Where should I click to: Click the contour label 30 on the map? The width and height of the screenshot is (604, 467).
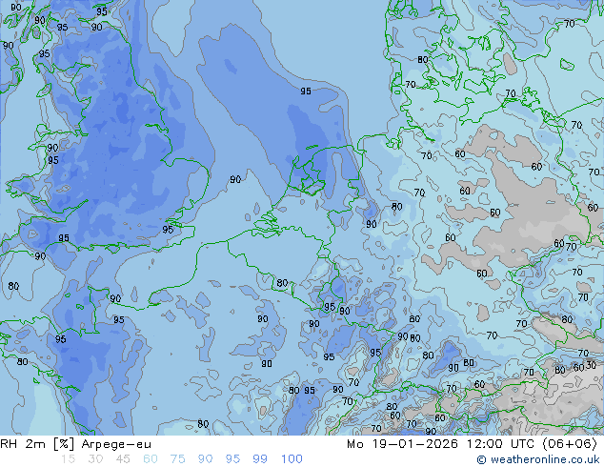coord(591,365)
